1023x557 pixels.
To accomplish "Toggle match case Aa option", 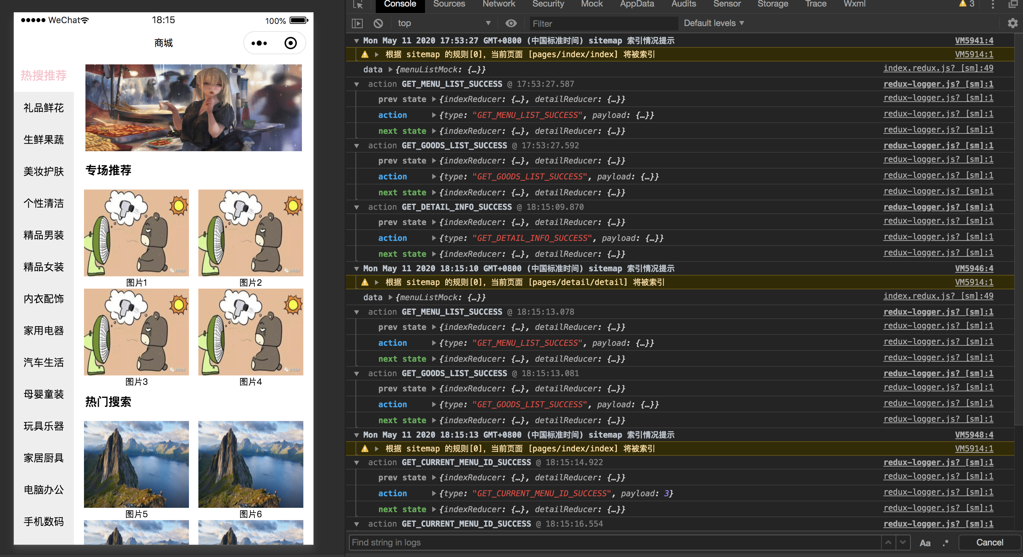I will click(x=925, y=543).
